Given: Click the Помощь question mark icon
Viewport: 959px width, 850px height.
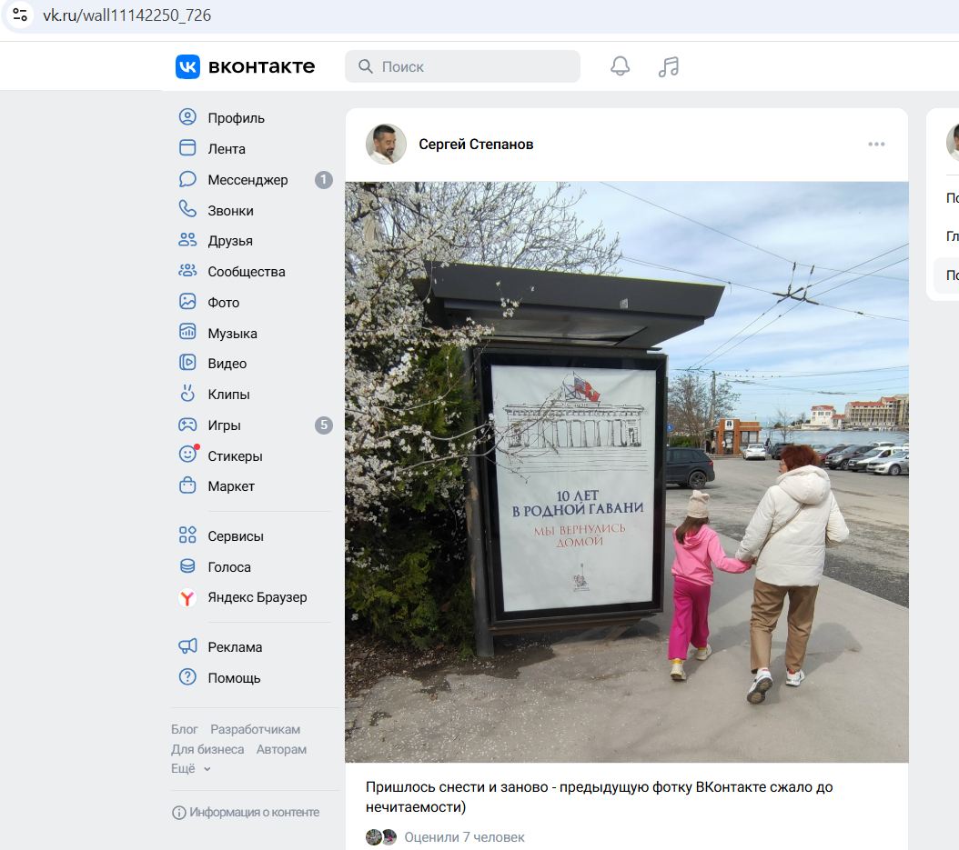Looking at the screenshot, I should tap(187, 677).
